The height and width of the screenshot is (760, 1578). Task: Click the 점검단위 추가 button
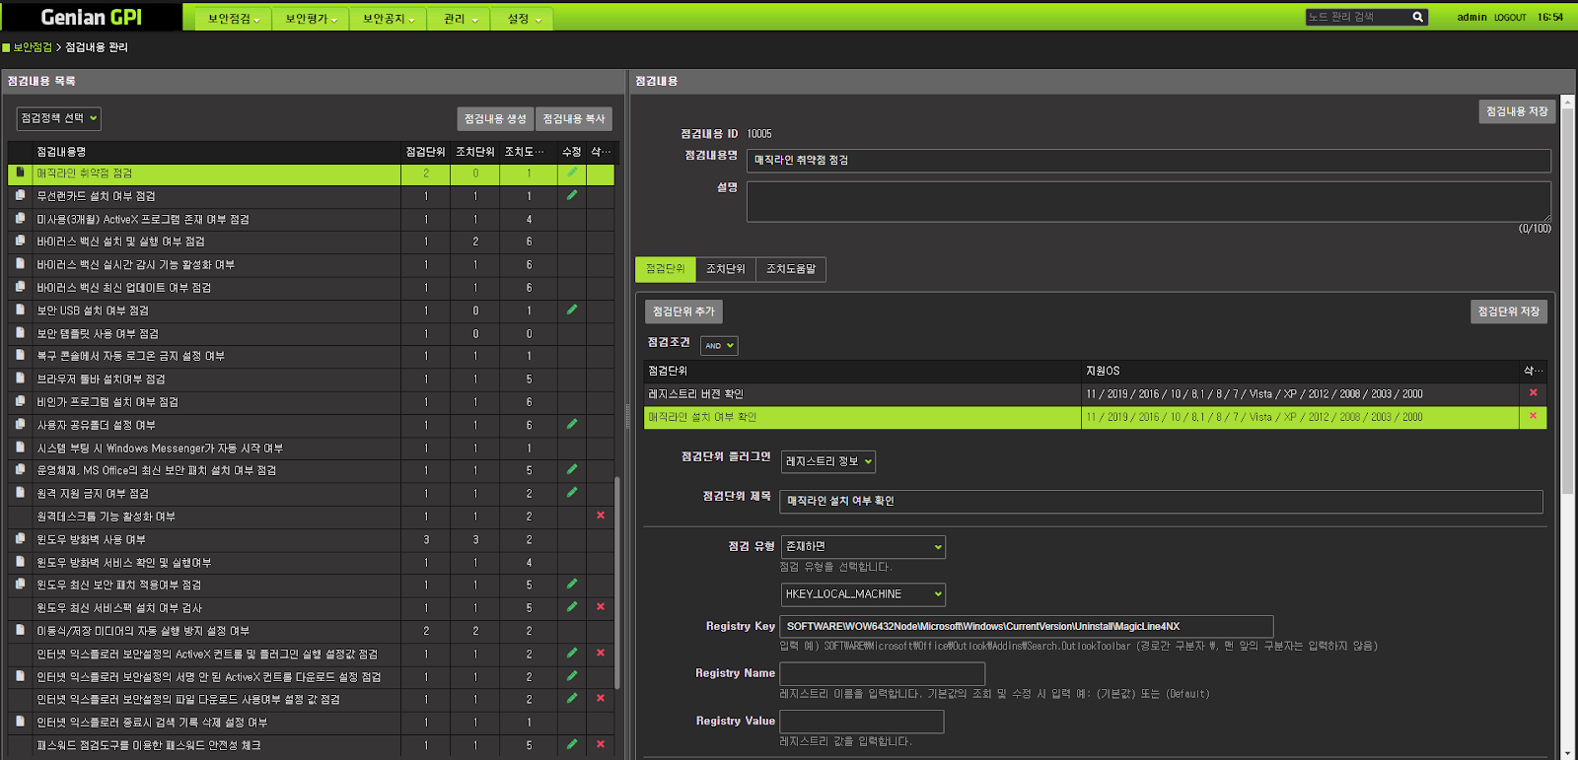[x=683, y=311]
